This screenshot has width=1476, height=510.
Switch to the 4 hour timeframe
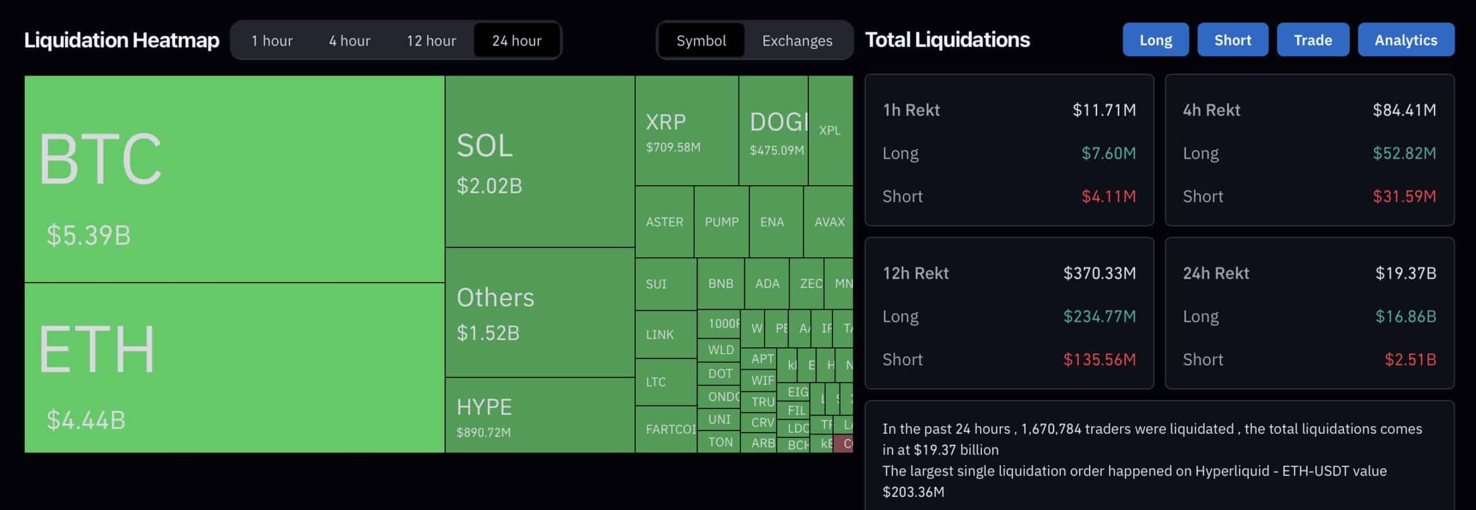pos(349,40)
